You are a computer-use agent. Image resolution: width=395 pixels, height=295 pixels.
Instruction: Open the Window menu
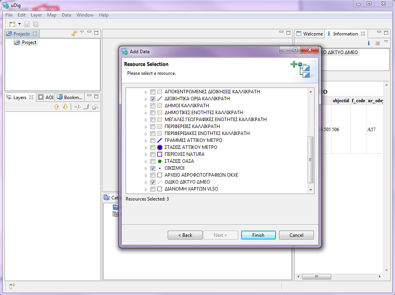(x=85, y=15)
